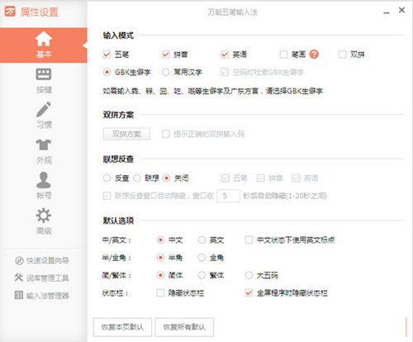
Task: Choose the 全角 radio button
Action: tap(202, 258)
